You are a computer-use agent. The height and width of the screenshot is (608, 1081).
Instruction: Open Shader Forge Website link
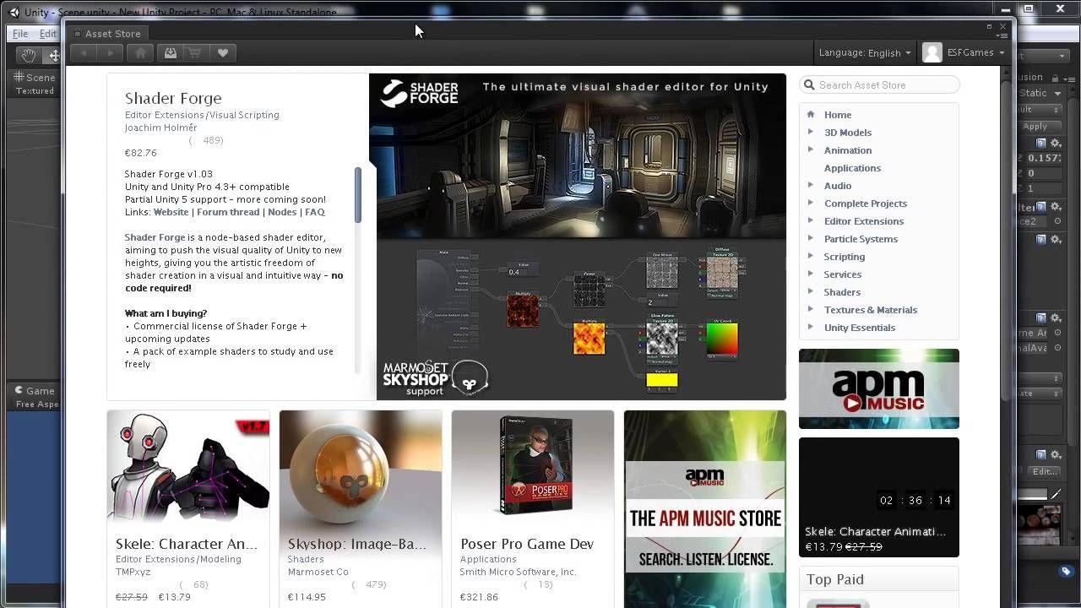pyautogui.click(x=171, y=212)
